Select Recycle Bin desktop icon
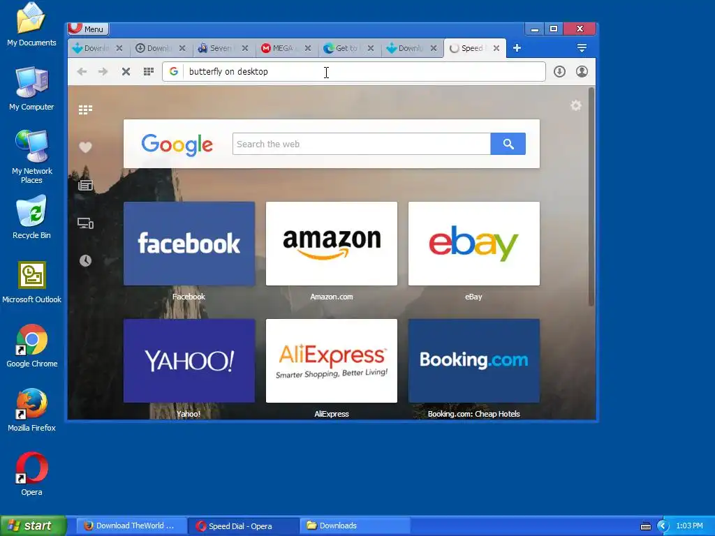The height and width of the screenshot is (536, 715). pos(31,217)
